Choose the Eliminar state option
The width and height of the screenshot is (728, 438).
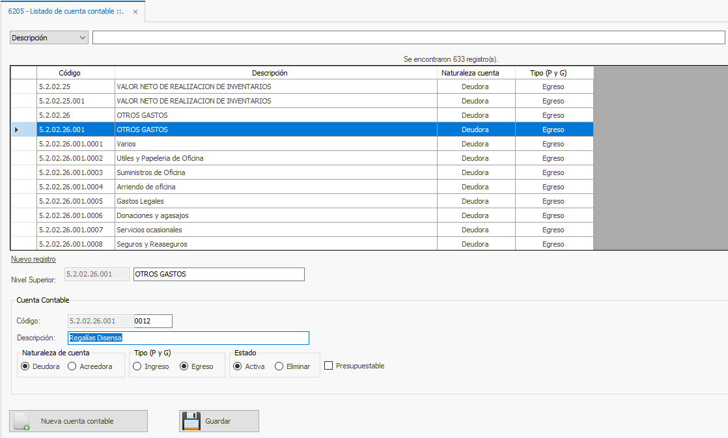tap(279, 366)
